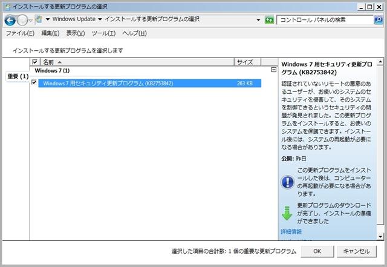
Task: Open the ツール(T) menu
Action: click(103, 33)
